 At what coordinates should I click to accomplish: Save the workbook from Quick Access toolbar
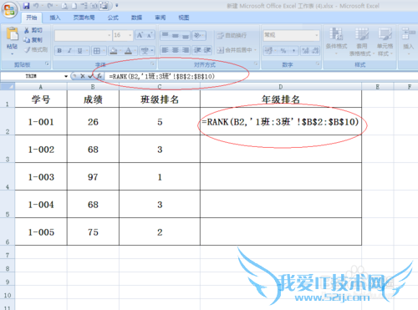click(x=27, y=6)
